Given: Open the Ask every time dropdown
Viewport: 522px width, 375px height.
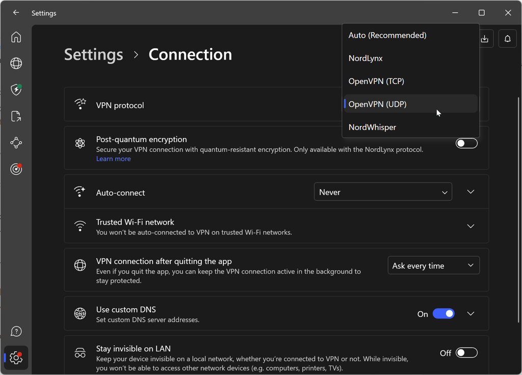Looking at the screenshot, I should tap(433, 265).
